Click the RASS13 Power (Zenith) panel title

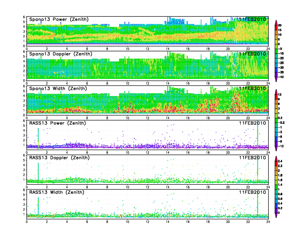[58, 123]
